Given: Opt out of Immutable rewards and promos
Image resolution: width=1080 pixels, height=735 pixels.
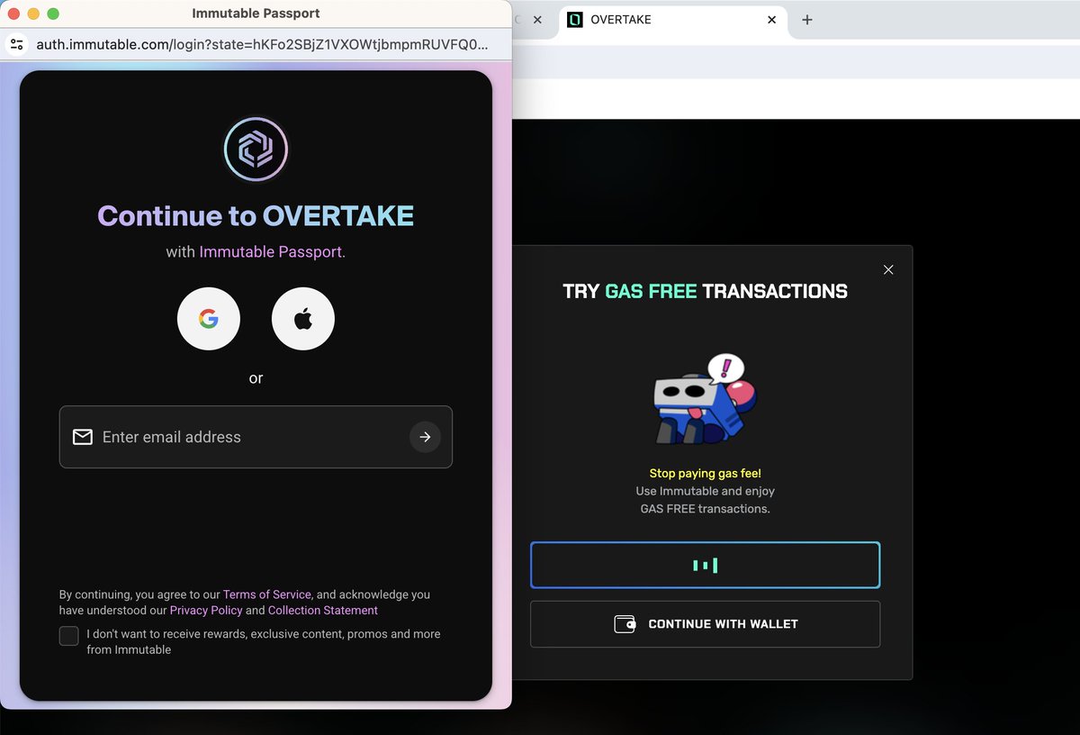Looking at the screenshot, I should [x=68, y=636].
